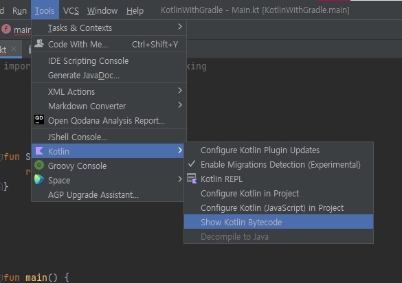Screen dimensions: 402x283
Task: Open the Space submenu arrow
Action: (180, 179)
